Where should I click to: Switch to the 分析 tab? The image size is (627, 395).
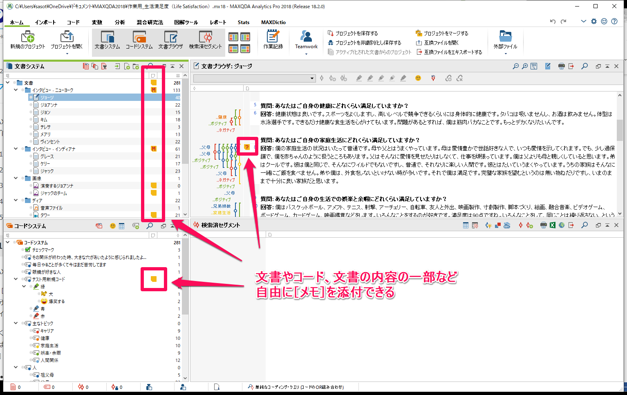pyautogui.click(x=120, y=22)
